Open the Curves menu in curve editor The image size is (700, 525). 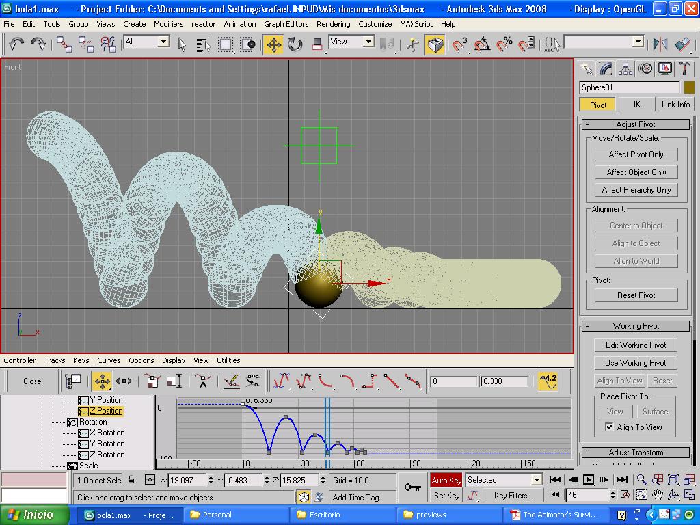point(109,360)
